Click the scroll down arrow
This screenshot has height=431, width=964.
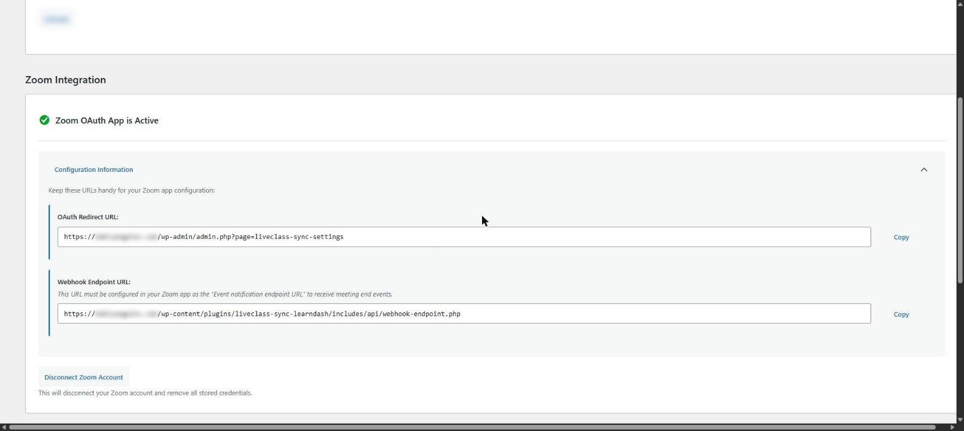(x=960, y=420)
